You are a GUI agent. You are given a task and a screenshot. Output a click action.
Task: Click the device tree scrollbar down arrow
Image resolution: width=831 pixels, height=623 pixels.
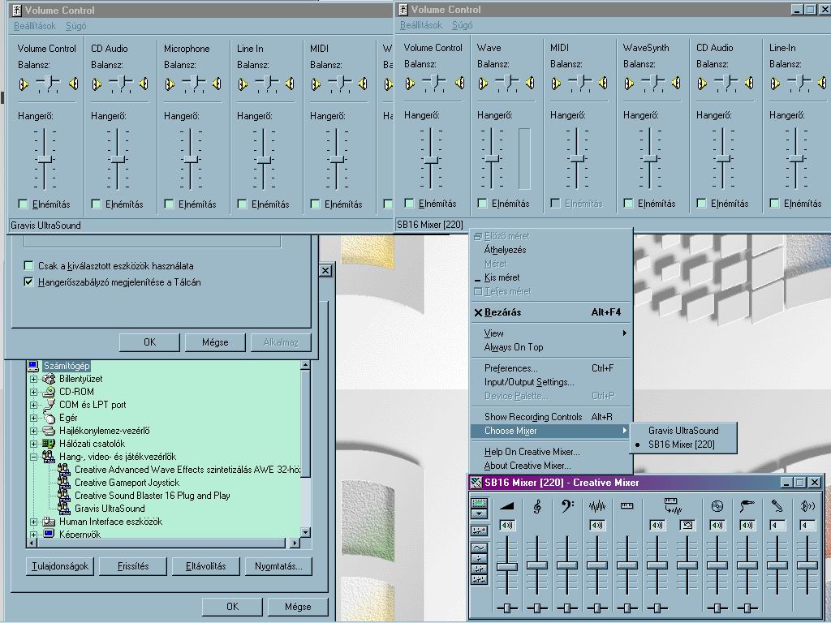pyautogui.click(x=305, y=532)
